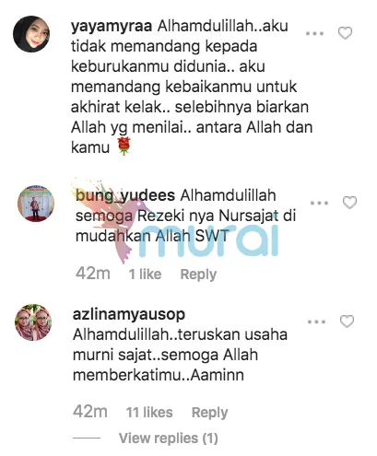Click the rose emoji in yayamyraa's comment
377x456 pixels.
click(124, 146)
